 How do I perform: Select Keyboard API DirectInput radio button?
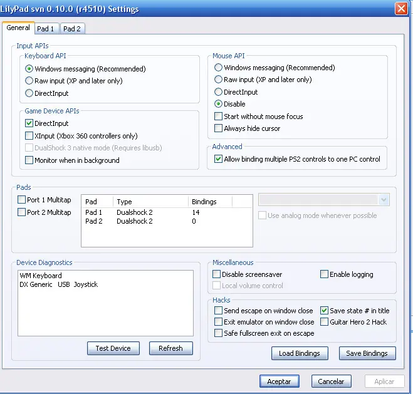[29, 93]
